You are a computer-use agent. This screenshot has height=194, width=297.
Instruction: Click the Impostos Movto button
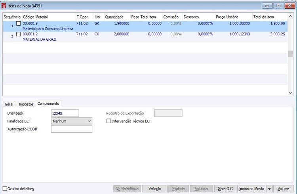[252, 188]
